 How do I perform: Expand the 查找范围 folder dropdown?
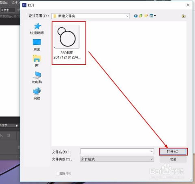pyautogui.click(x=127, y=16)
